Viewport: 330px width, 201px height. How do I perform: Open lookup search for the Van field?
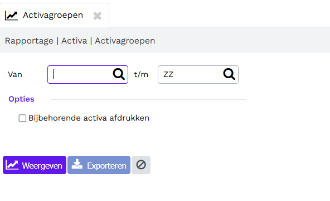[x=119, y=74]
